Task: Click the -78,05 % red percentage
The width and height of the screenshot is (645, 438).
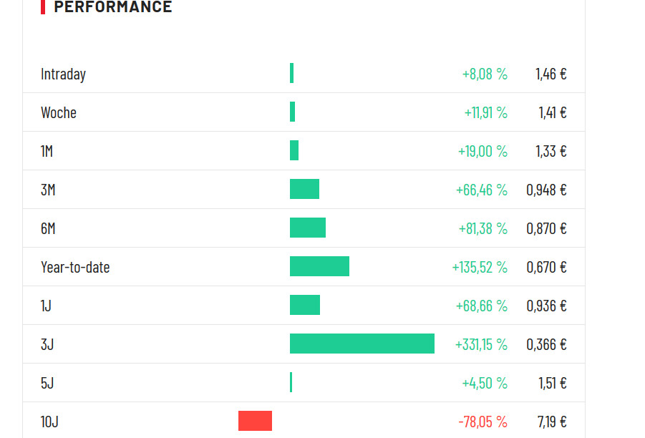Action: [x=482, y=422]
